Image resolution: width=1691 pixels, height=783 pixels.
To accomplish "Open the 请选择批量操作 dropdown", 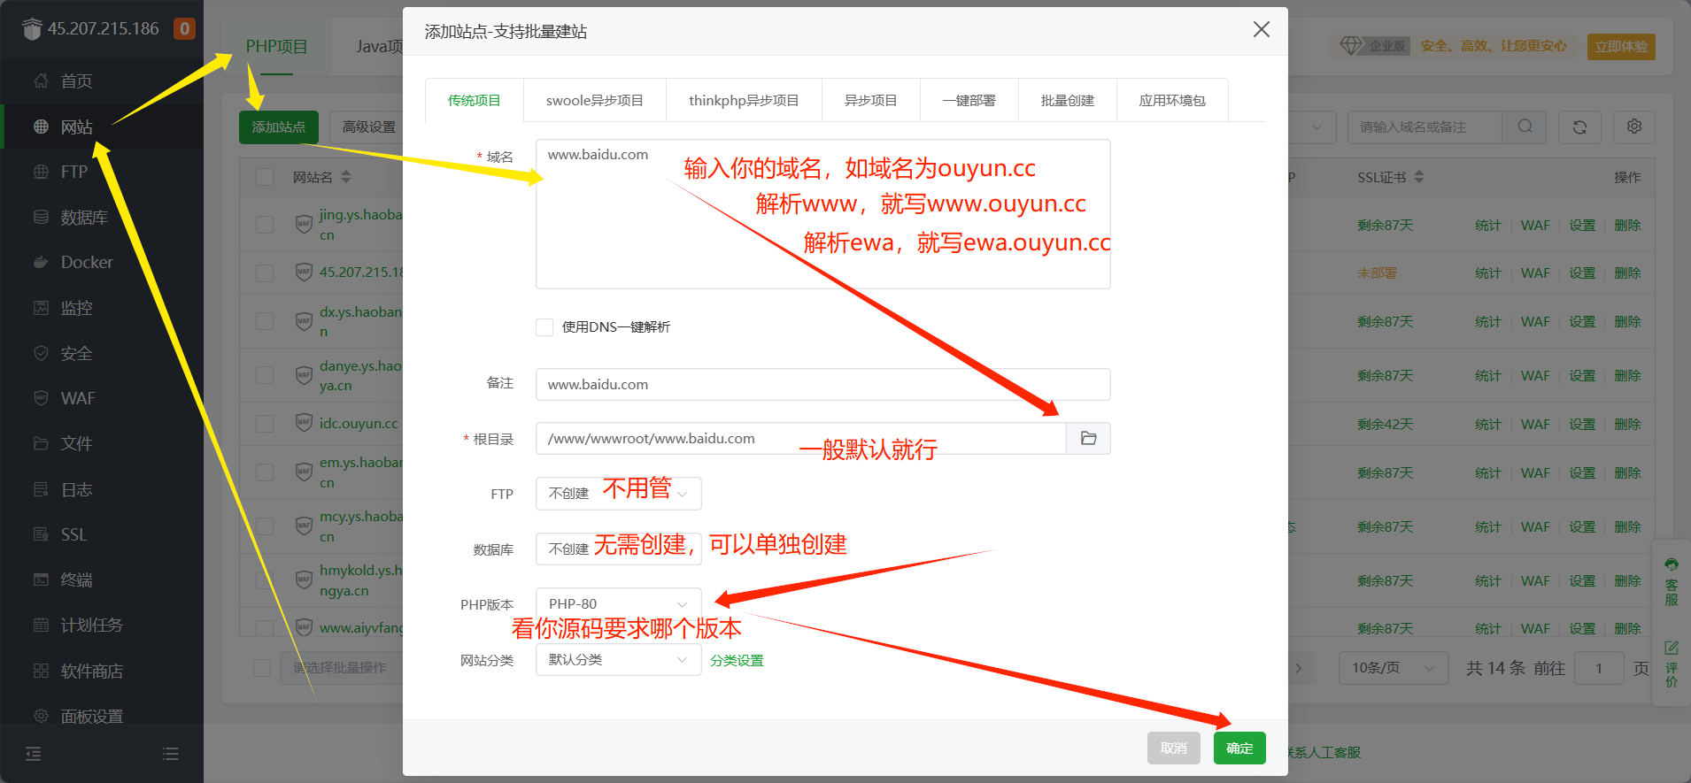I will tap(342, 667).
